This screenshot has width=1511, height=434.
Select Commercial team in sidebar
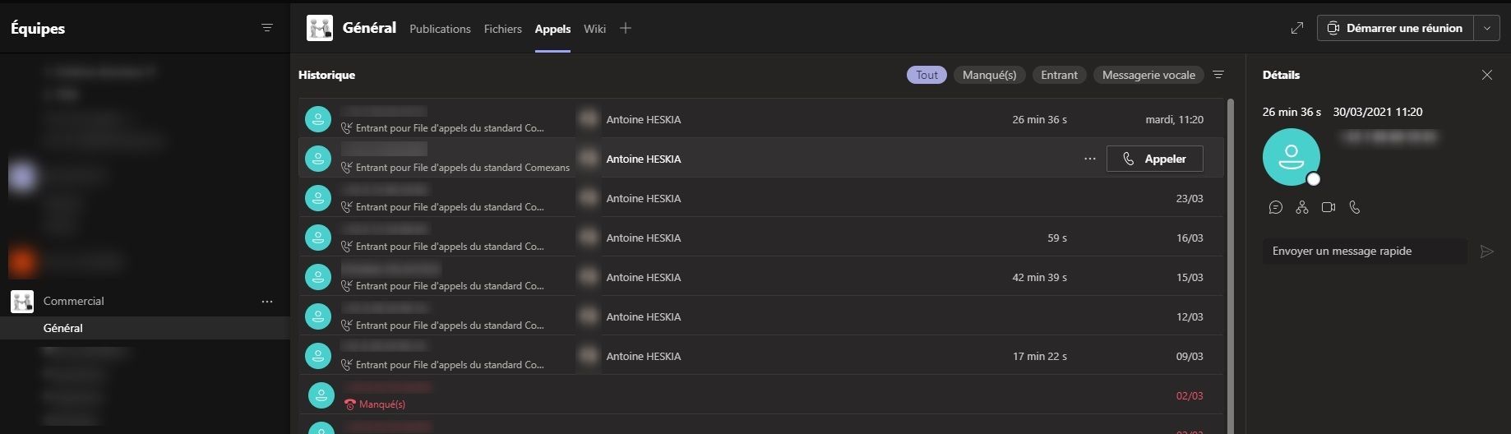tap(145, 302)
